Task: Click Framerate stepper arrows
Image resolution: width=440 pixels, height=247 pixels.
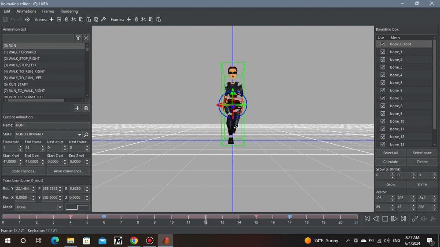Action: pos(20,148)
